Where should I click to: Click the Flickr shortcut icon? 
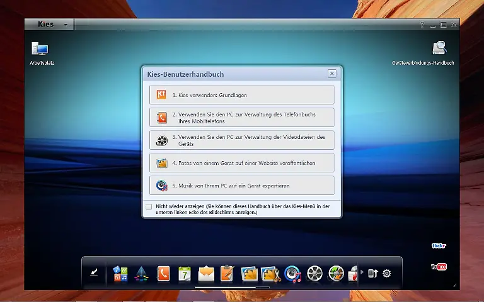coord(439,245)
